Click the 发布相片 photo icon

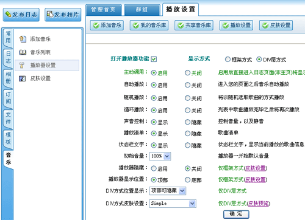50,14
